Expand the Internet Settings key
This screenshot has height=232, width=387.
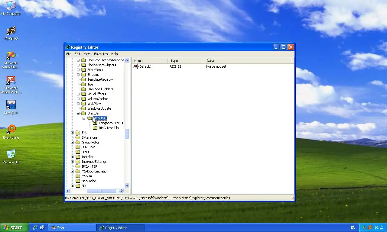(72, 162)
